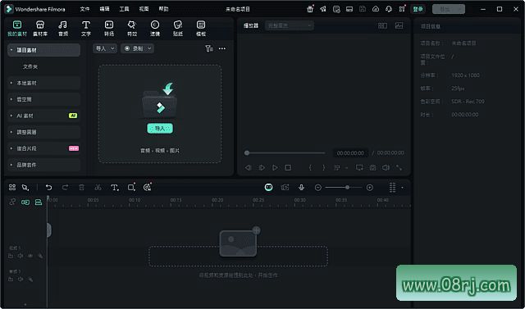Click the headset support icon
Screen dimensions: 525x309
click(389, 9)
